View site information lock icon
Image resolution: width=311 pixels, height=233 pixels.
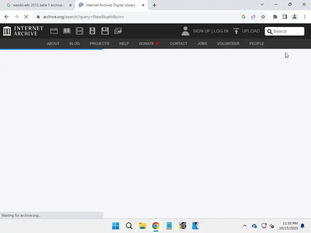(x=38, y=17)
